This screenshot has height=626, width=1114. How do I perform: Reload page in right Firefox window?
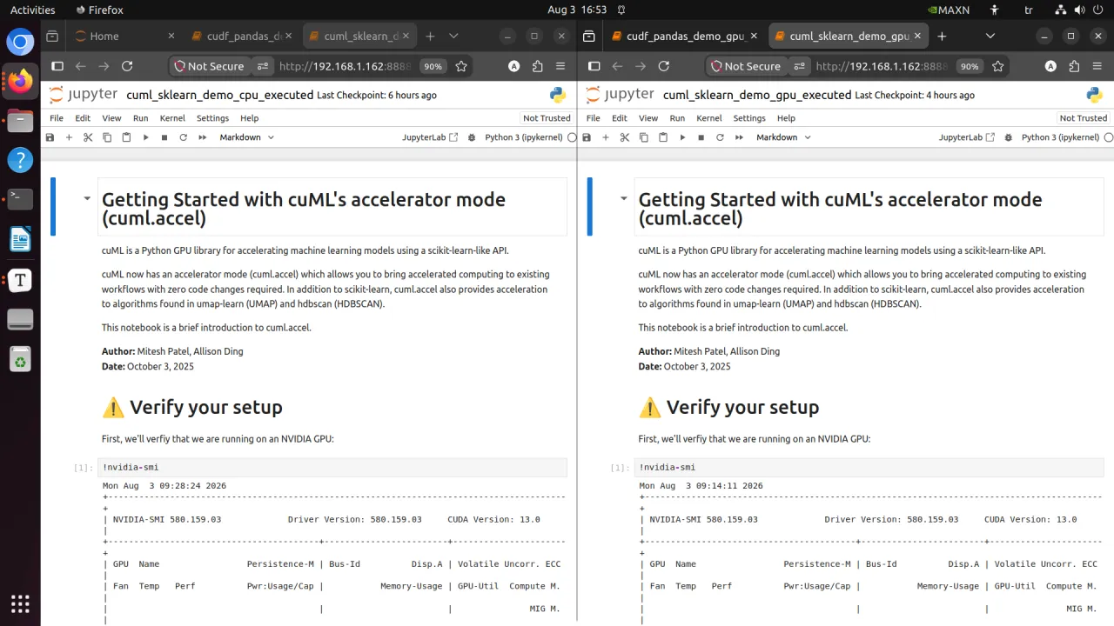tap(664, 66)
